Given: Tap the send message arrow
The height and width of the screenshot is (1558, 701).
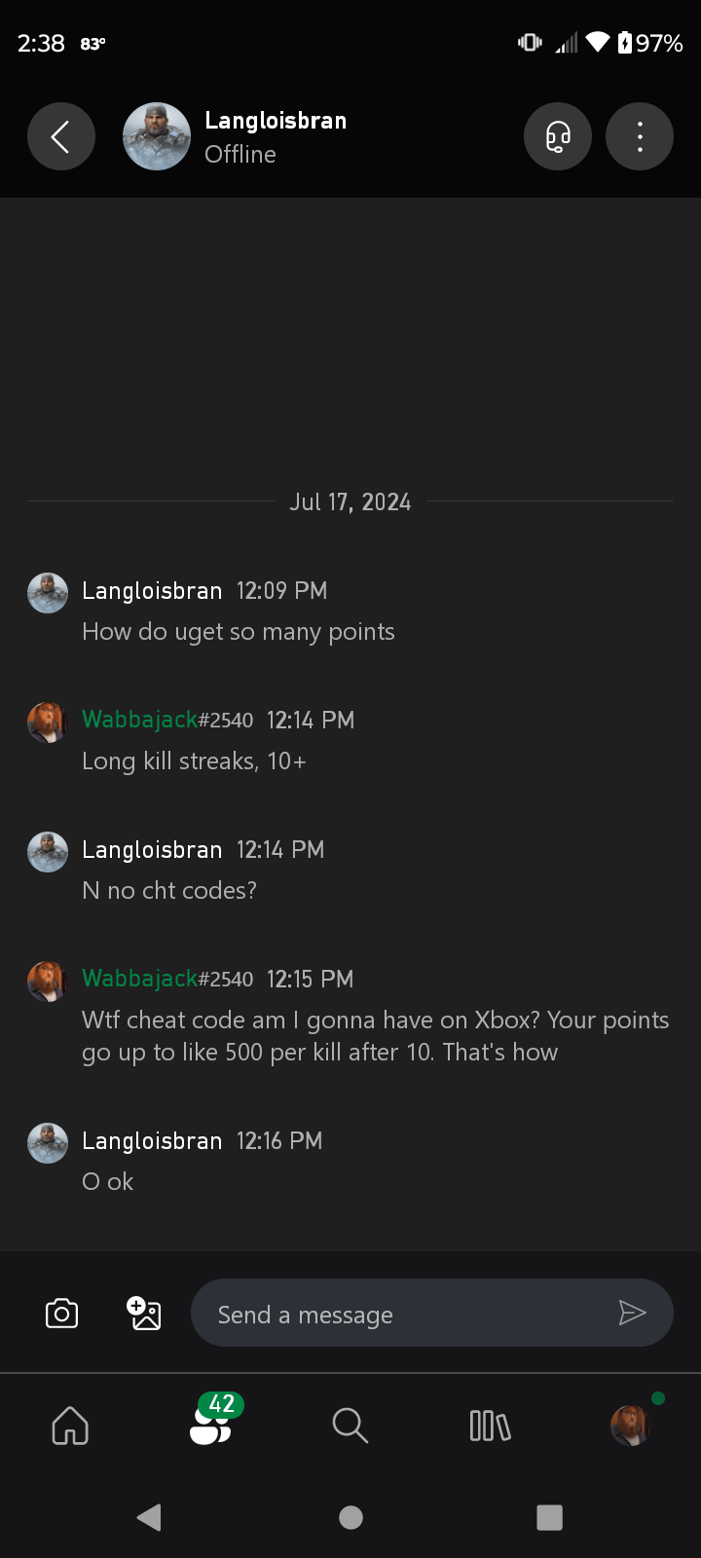Looking at the screenshot, I should [x=632, y=1314].
